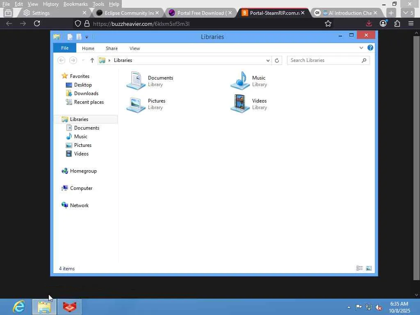The image size is (420, 315).
Task: Click the muted speaker volume tray icon
Action: [x=379, y=307]
